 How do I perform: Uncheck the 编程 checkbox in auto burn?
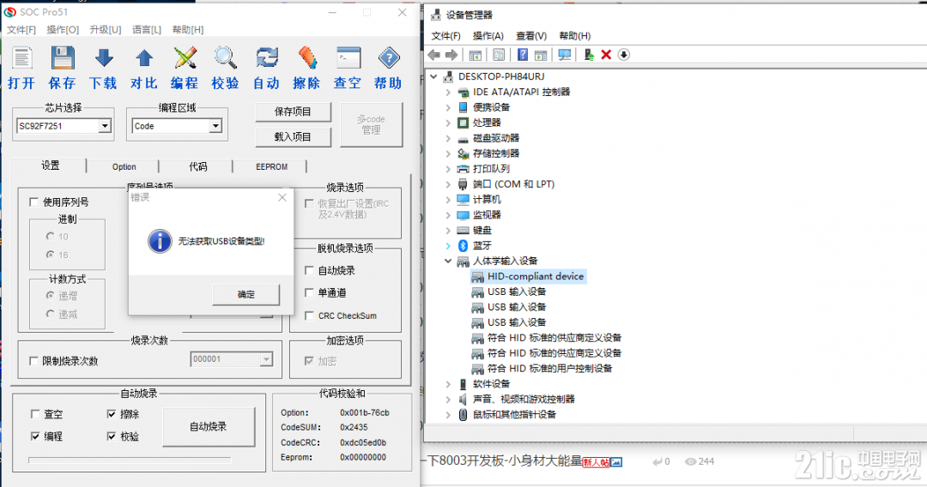(x=35, y=436)
